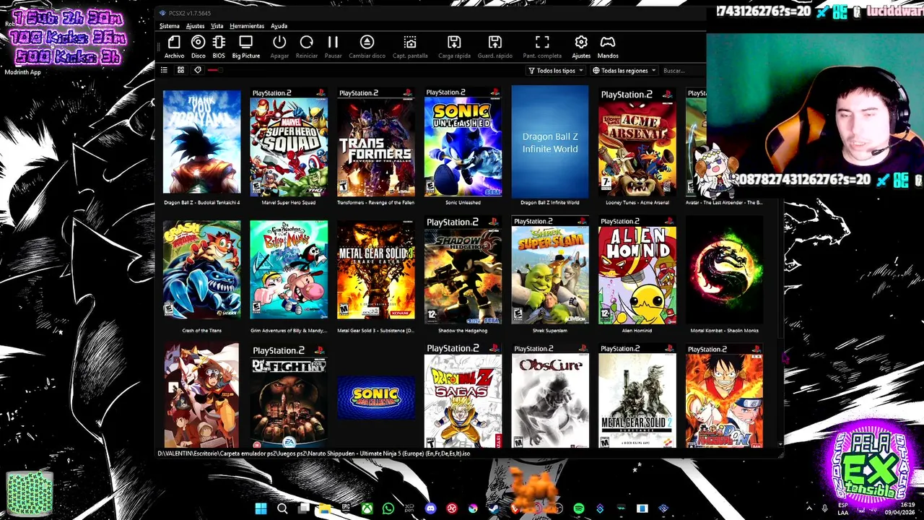Open the Windows Start menu
The height and width of the screenshot is (520, 924).
pos(261,509)
